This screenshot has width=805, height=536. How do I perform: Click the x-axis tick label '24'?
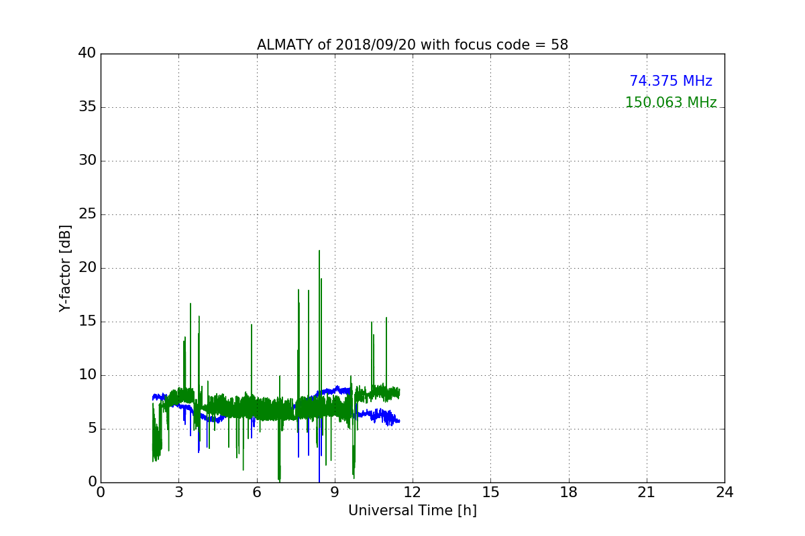point(724,492)
